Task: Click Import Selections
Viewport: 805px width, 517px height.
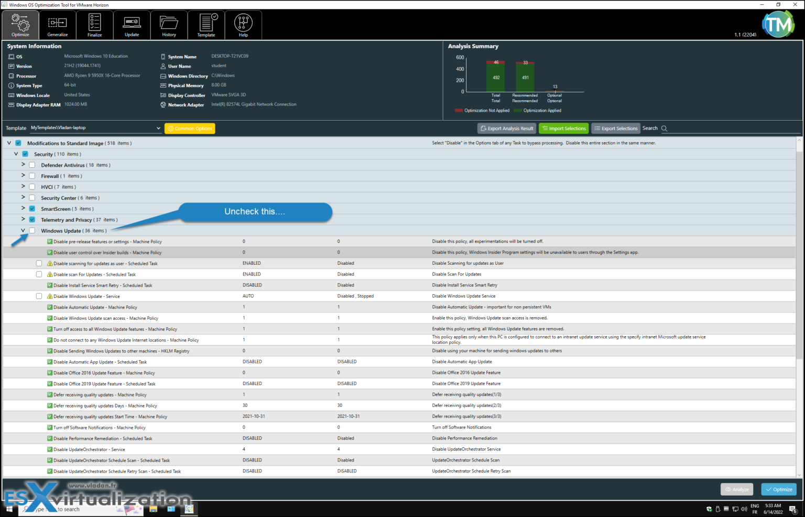Action: (564, 128)
